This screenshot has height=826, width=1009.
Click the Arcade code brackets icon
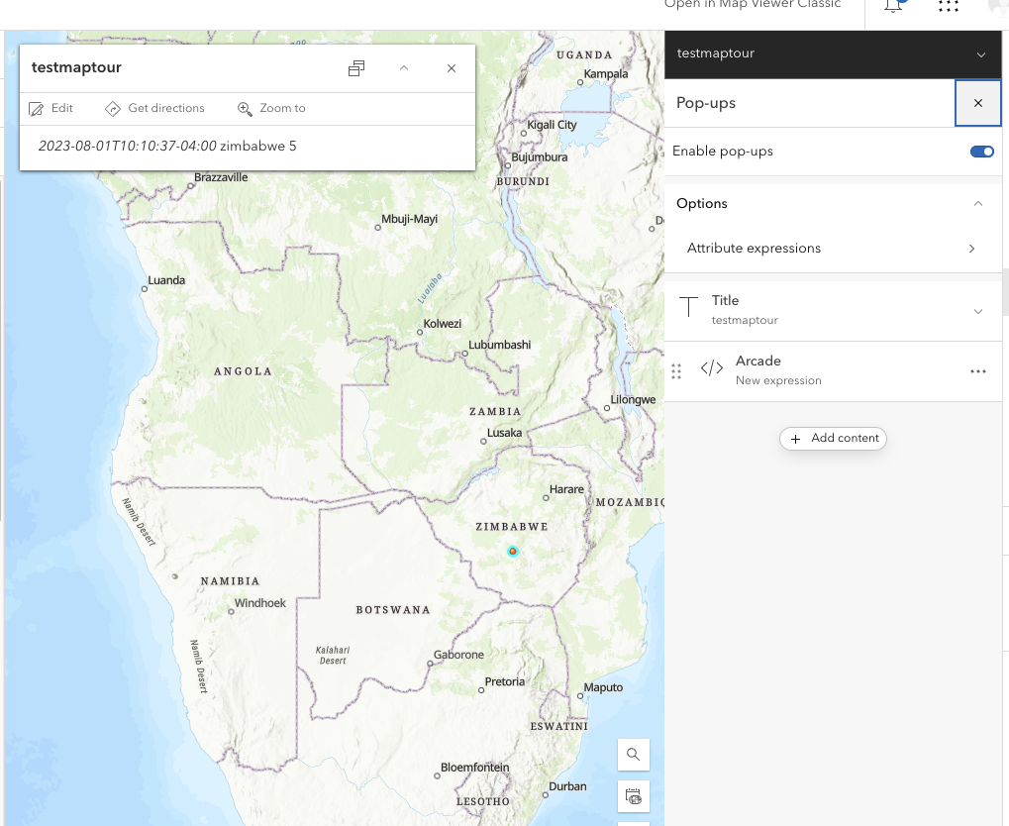tap(711, 369)
